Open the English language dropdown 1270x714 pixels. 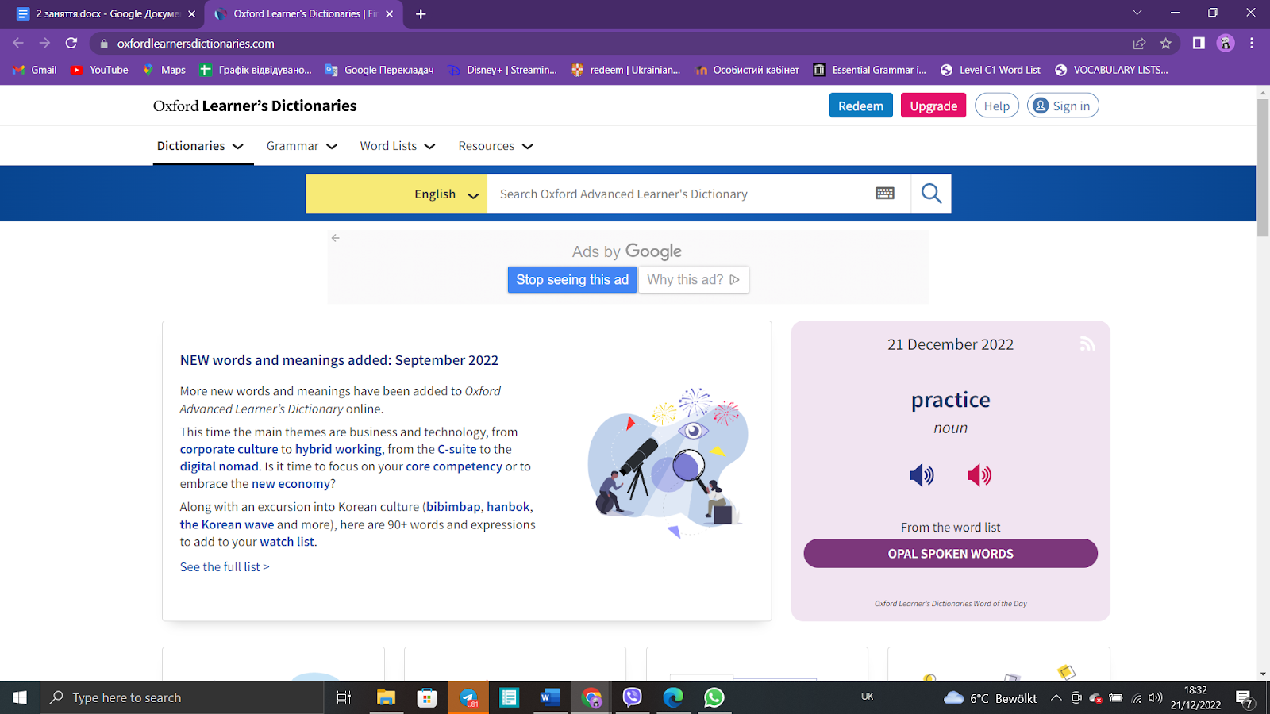click(x=396, y=194)
